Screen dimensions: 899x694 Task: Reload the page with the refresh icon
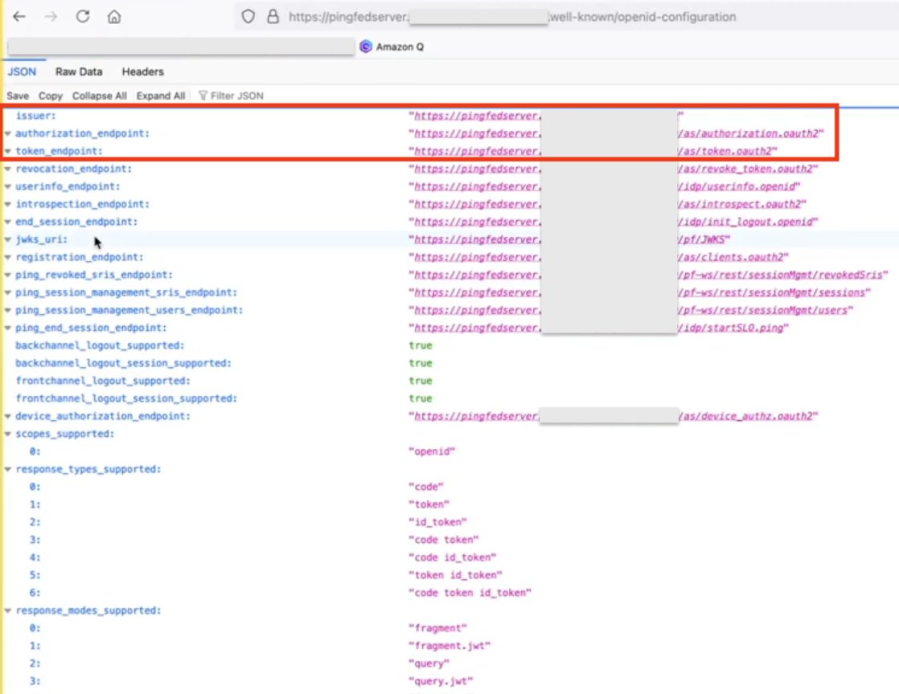pyautogui.click(x=83, y=16)
